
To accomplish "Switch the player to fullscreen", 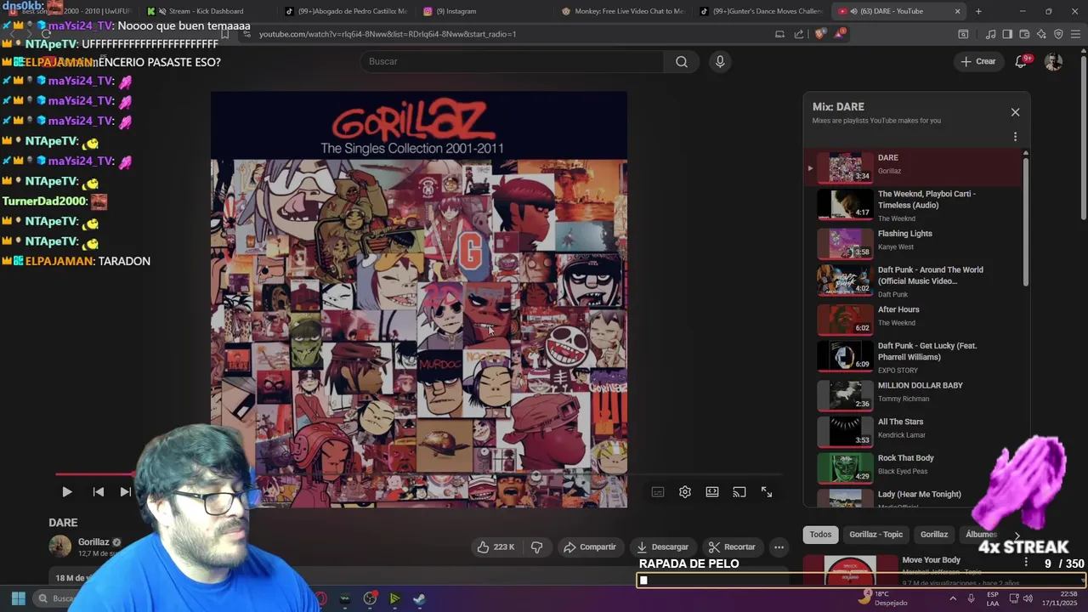I will click(767, 492).
